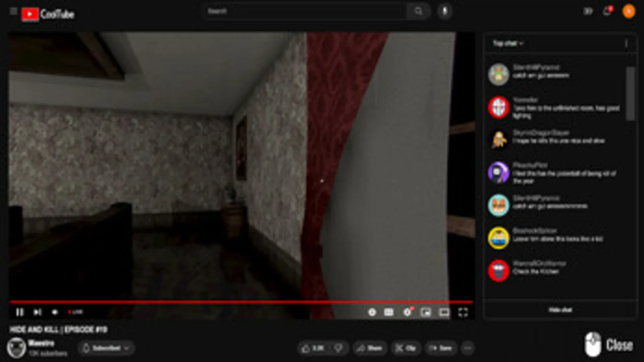Start a voice search with the microphone icon
The width and height of the screenshot is (644, 362).
pyautogui.click(x=444, y=11)
